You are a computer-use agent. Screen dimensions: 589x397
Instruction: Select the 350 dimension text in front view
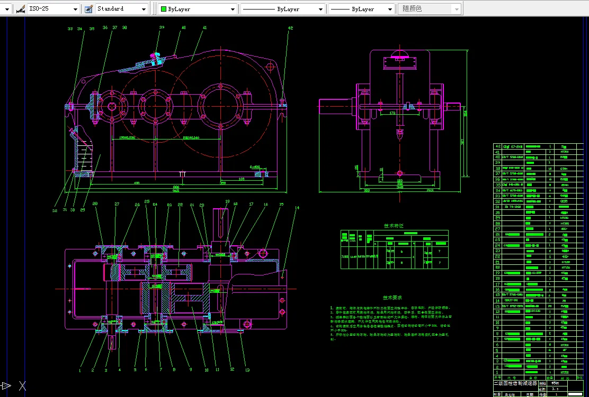click(223, 183)
